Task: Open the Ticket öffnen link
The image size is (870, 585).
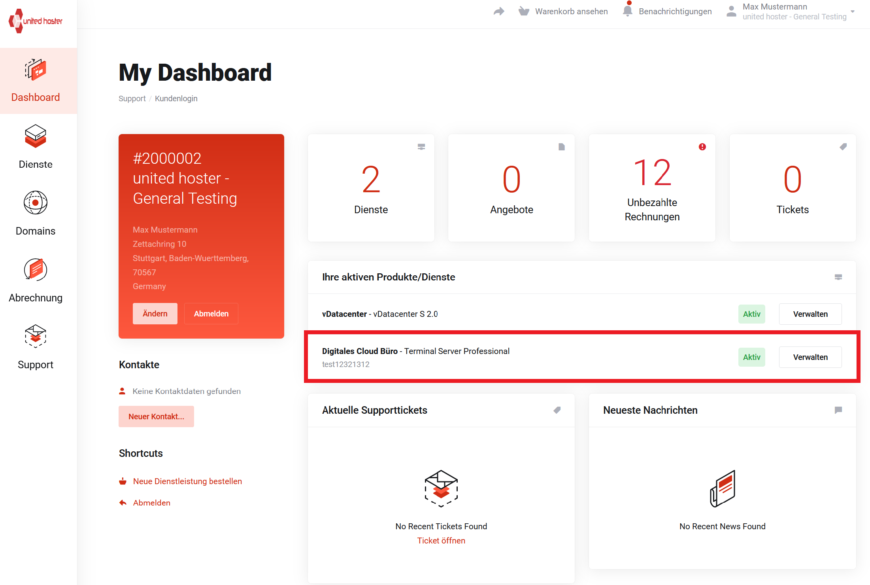Action: click(x=441, y=541)
